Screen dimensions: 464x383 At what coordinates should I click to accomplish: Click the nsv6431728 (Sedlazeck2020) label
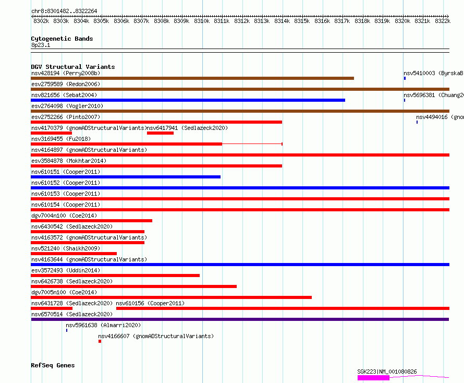click(x=72, y=303)
